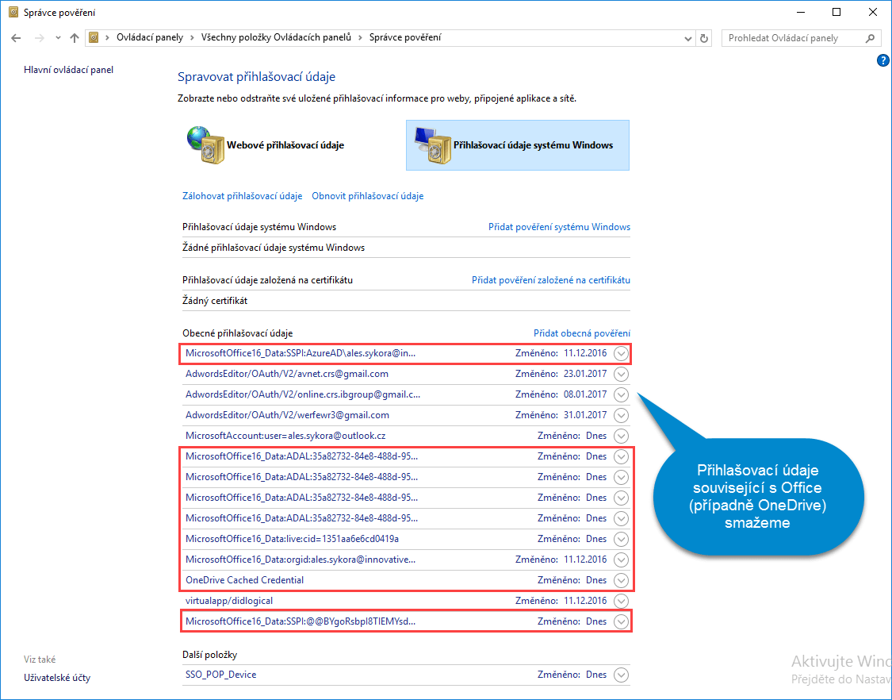Select Všechny položky Ovládacích panelů breadcrumb
892x700 pixels.
[276, 37]
